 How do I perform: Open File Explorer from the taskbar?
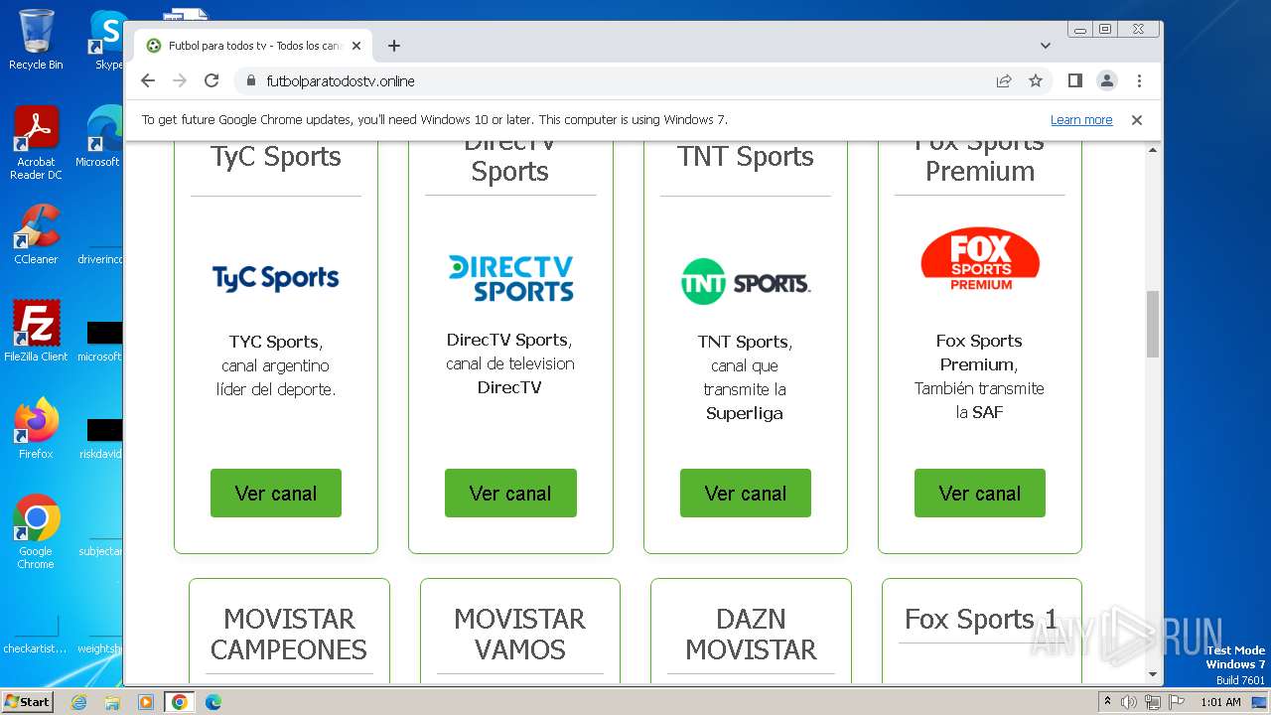[x=112, y=702]
